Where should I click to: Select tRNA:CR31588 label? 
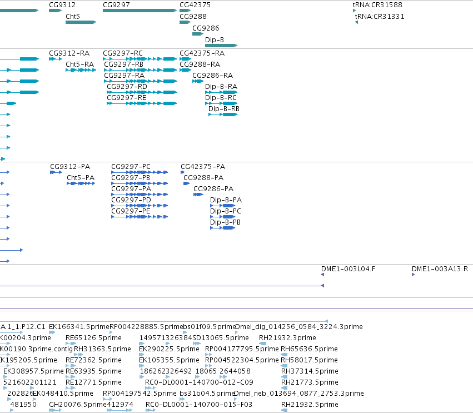[x=377, y=5]
